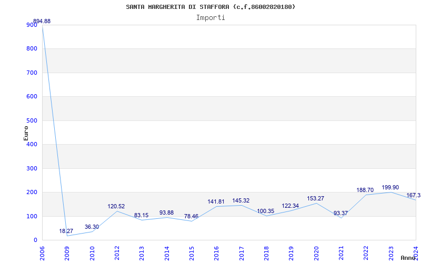This screenshot has width=421, height=263.
Task: Click the 700 y-axis tick label
Action: [32, 73]
